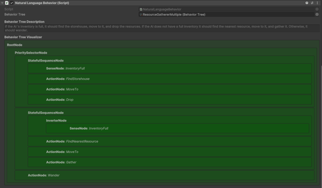Select the RootNode label
This screenshot has width=322, height=188.
(15, 45)
